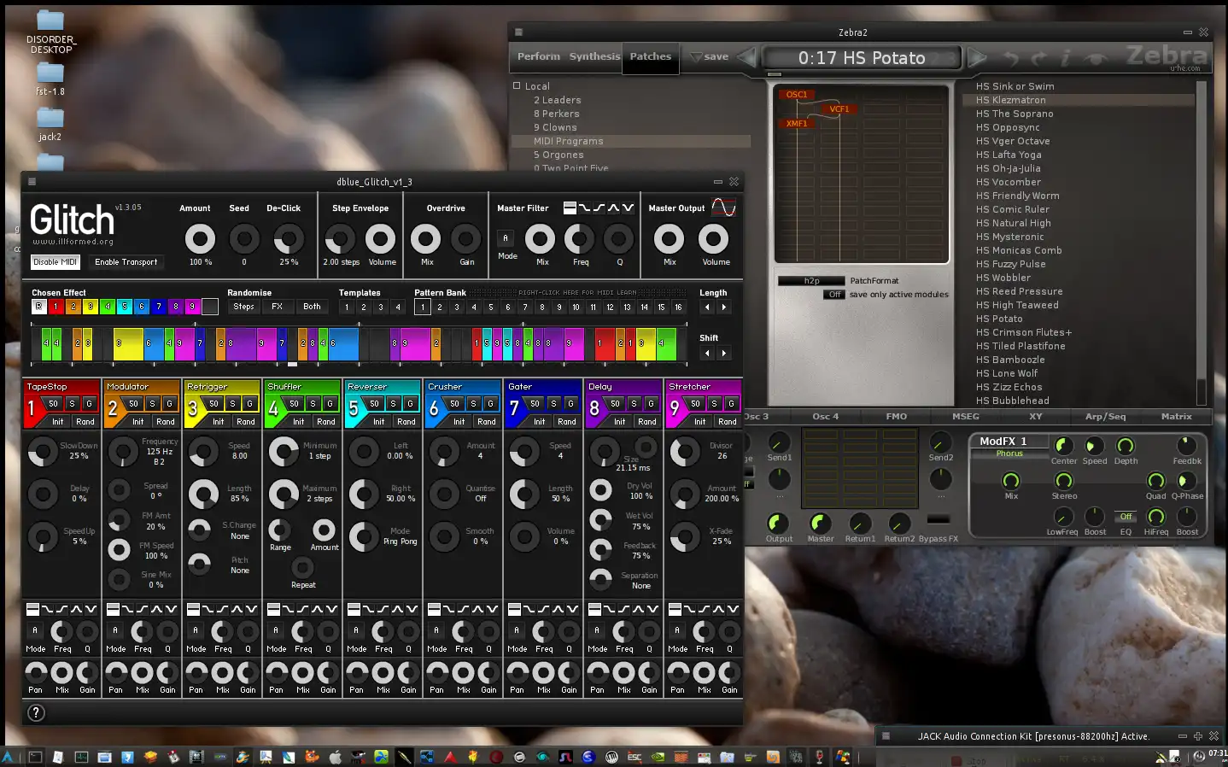This screenshot has width=1228, height=767.
Task: Click the Glitch help question mark icon
Action: point(36,713)
